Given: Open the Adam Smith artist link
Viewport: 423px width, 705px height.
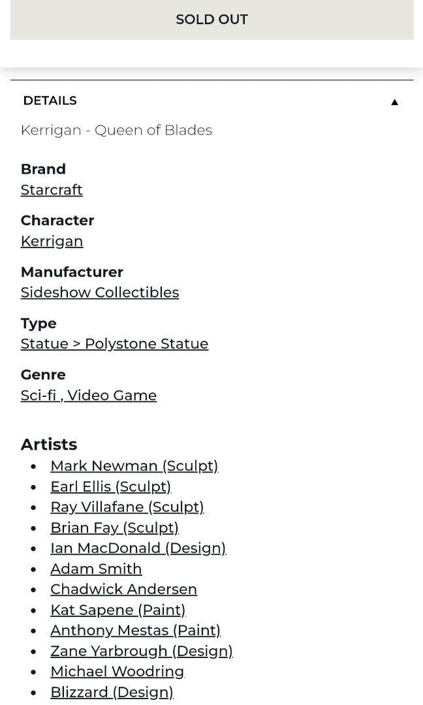Looking at the screenshot, I should tap(96, 569).
